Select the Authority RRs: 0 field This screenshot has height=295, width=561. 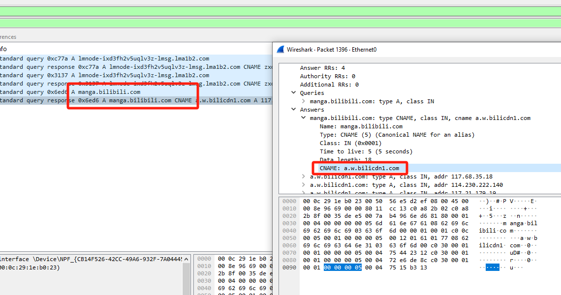327,76
